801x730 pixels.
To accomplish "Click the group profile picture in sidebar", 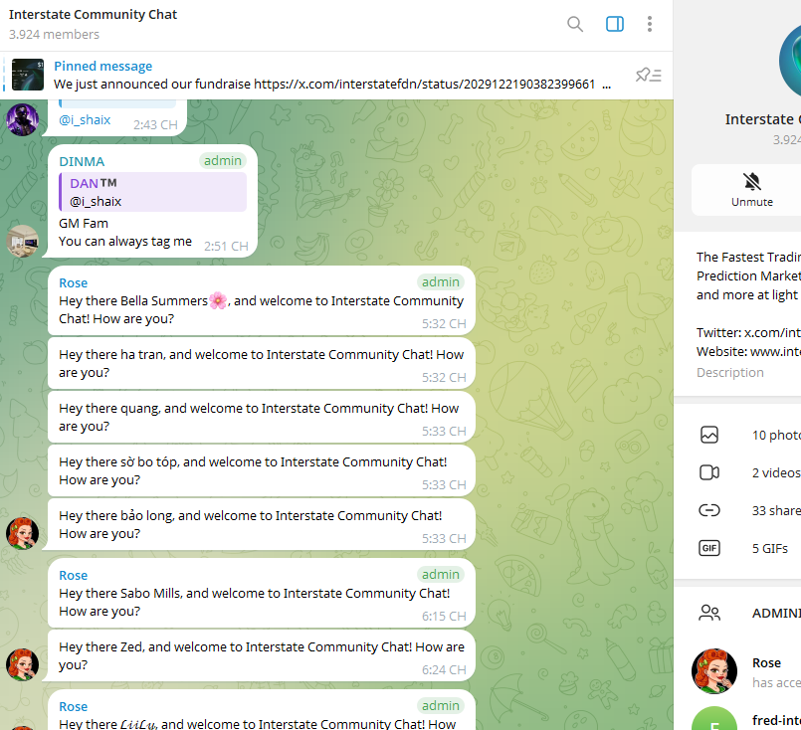I will click(791, 62).
